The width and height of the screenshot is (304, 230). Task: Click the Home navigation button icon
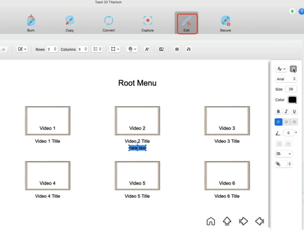(211, 221)
